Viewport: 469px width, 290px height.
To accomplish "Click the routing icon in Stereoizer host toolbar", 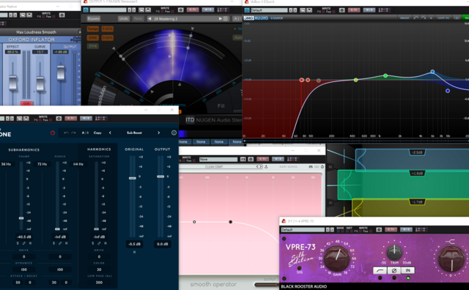I will point(222,10).
